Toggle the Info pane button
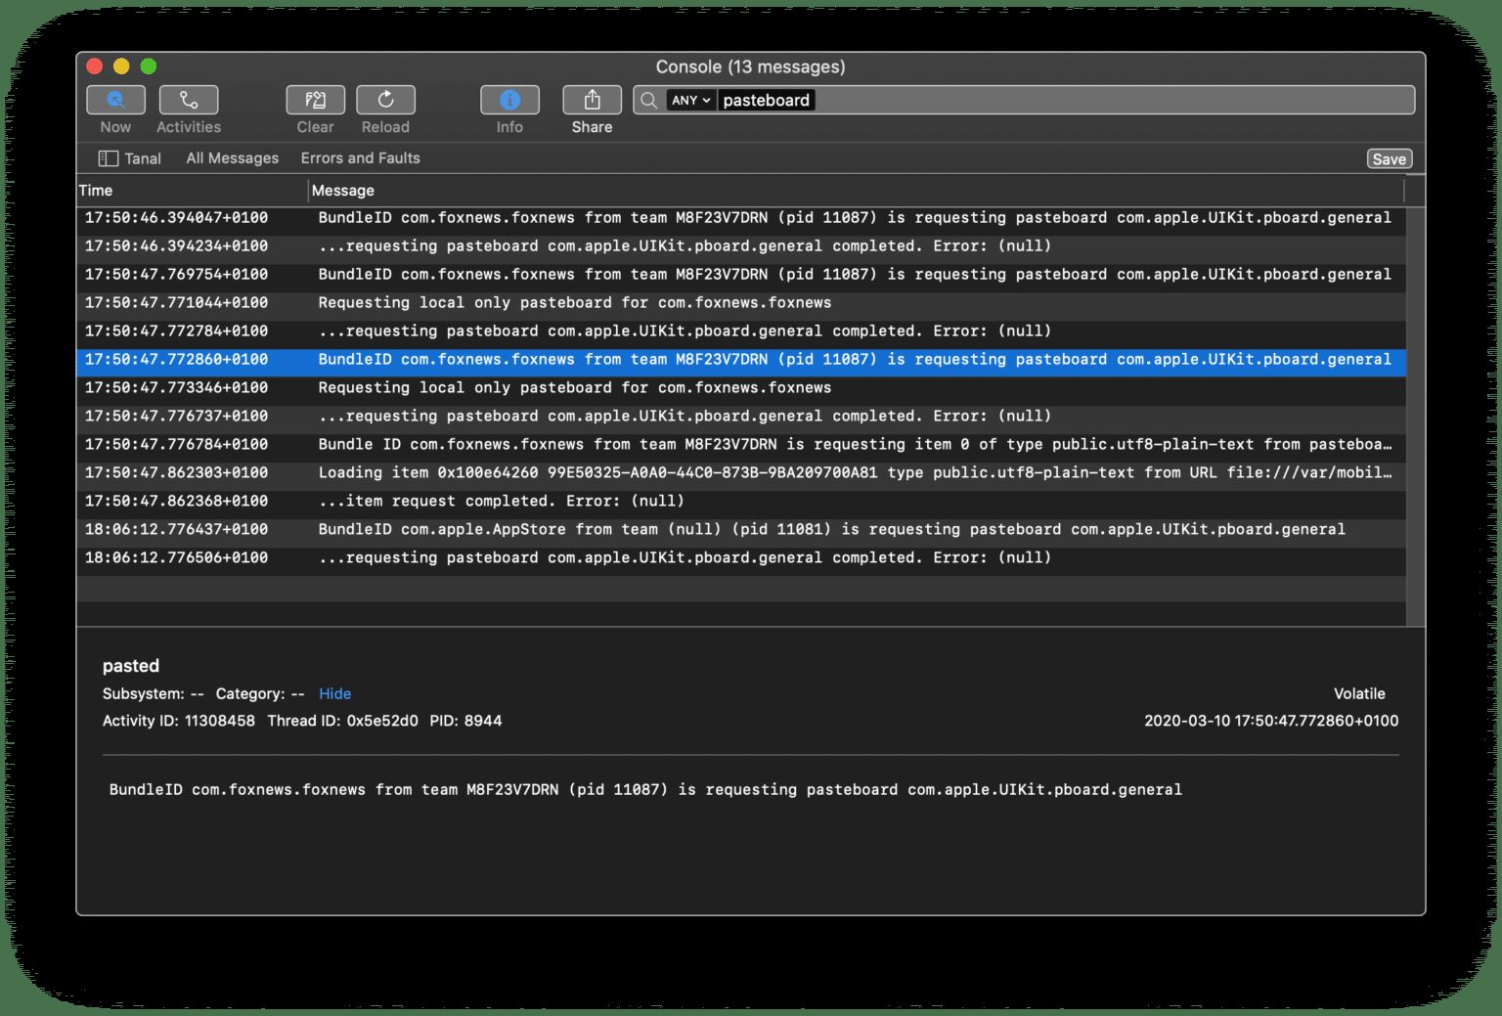Viewport: 1502px width, 1016px height. tap(509, 101)
